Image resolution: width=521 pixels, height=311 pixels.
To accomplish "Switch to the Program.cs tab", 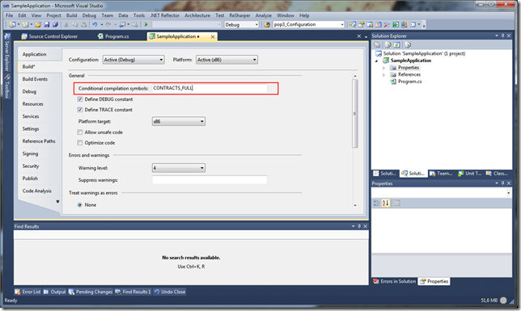I will 113,36.
